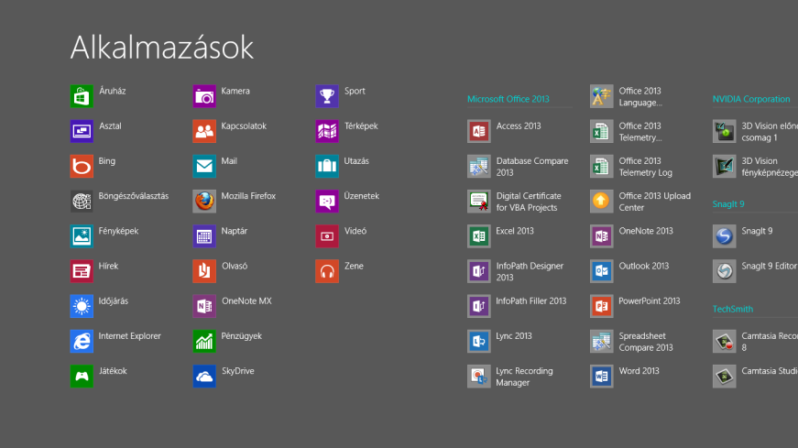This screenshot has width=798, height=448.
Task: Open the Sport trophy icon
Action: coord(327,96)
